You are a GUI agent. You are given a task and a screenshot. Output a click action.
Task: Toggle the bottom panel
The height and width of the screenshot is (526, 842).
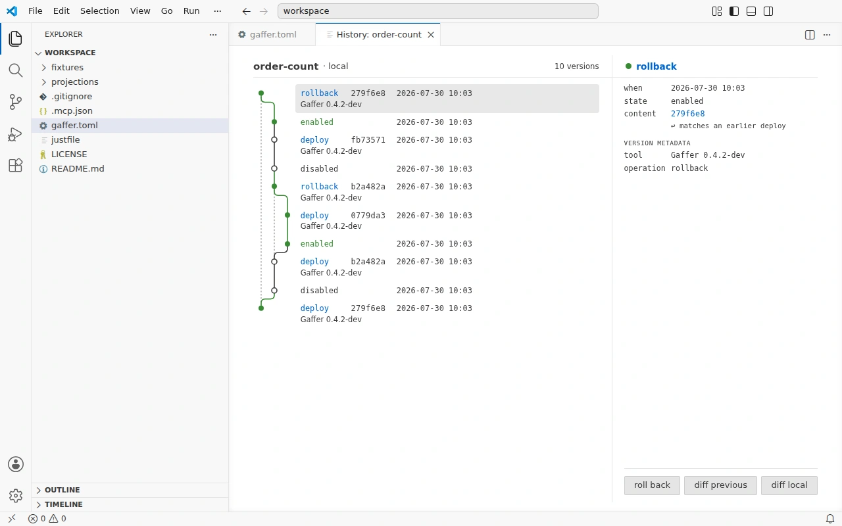(x=751, y=11)
